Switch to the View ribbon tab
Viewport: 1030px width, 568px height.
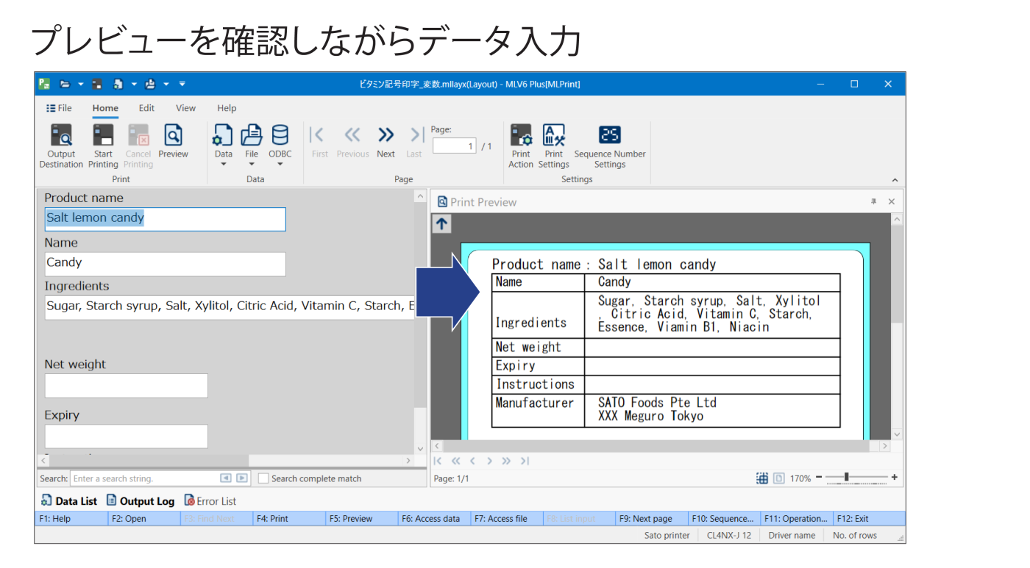coord(185,108)
